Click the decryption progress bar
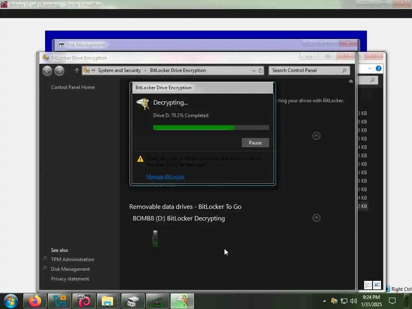 [x=211, y=128]
